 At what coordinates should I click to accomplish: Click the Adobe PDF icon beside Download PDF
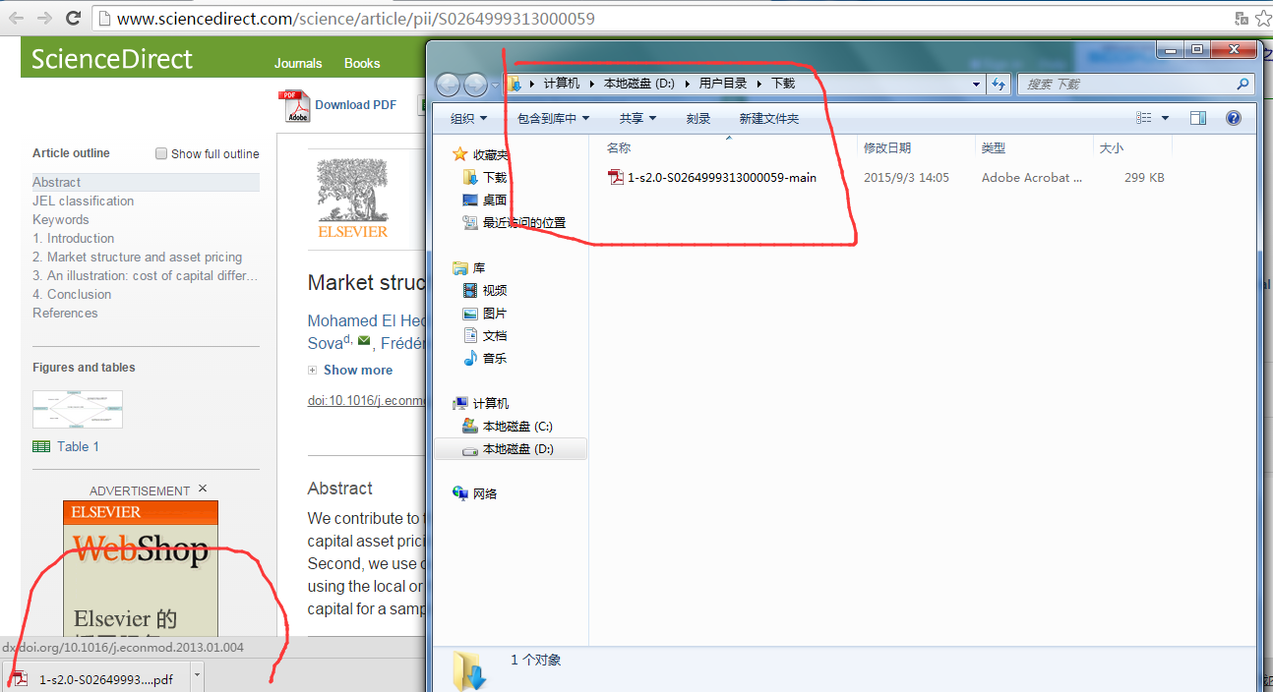(x=296, y=106)
